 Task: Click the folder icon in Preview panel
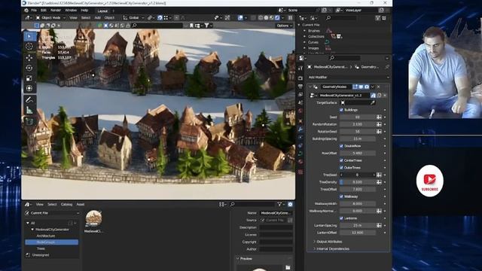[288, 268]
